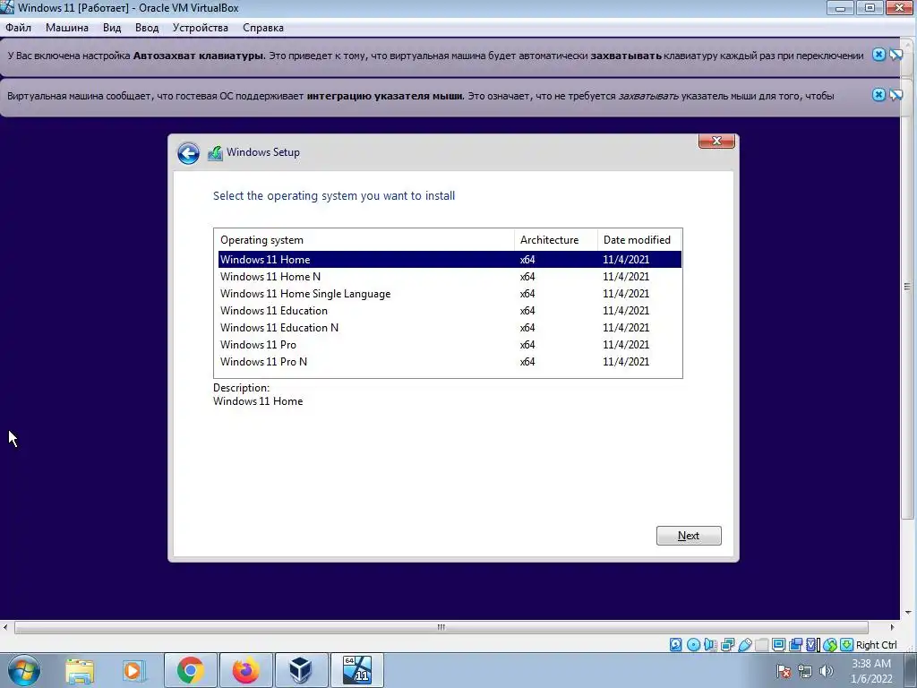Click the Date modified column header
Image resolution: width=917 pixels, height=688 pixels.
point(639,240)
